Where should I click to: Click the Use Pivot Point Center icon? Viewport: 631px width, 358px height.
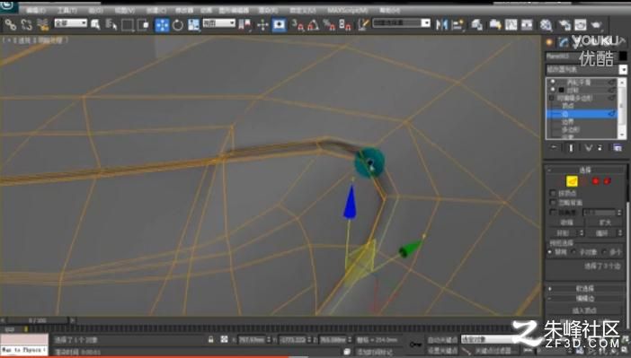(x=244, y=25)
